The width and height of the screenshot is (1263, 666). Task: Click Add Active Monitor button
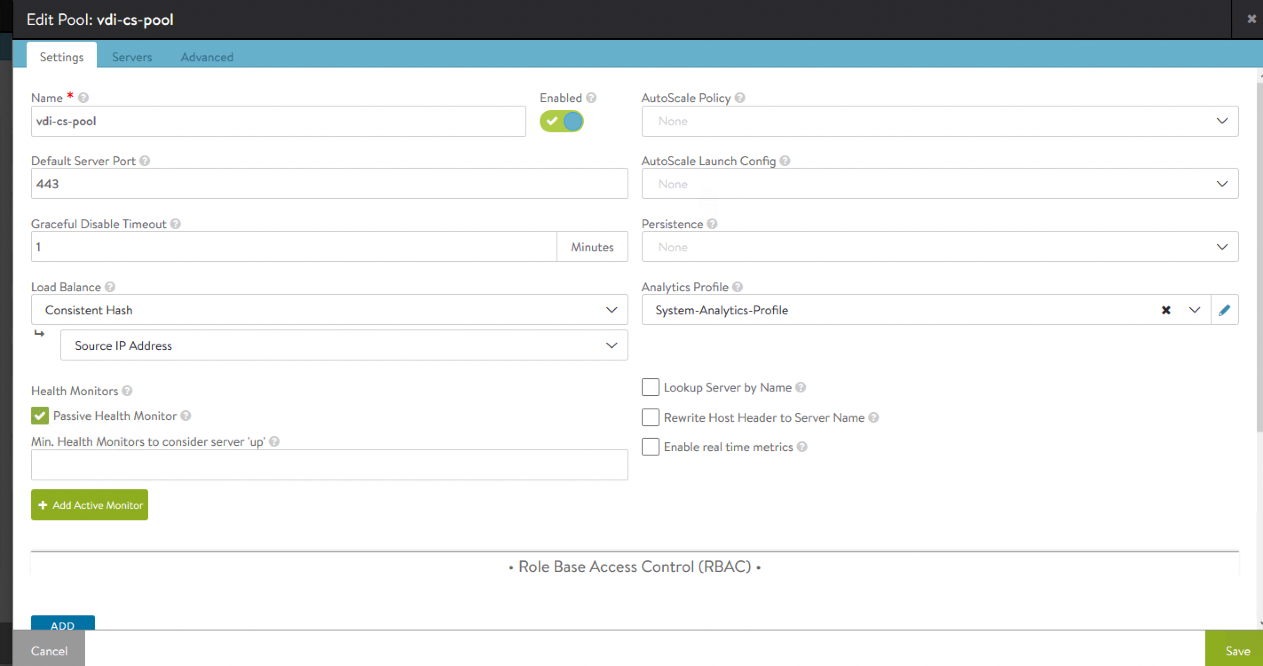coord(90,505)
